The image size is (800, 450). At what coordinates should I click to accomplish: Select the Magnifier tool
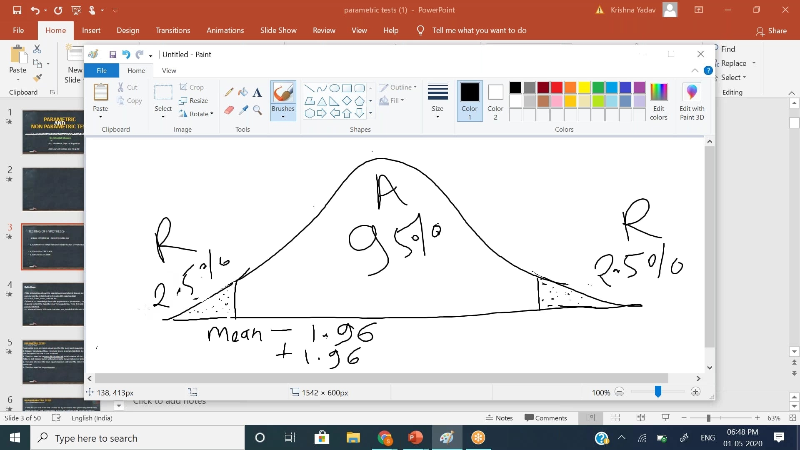tap(257, 110)
